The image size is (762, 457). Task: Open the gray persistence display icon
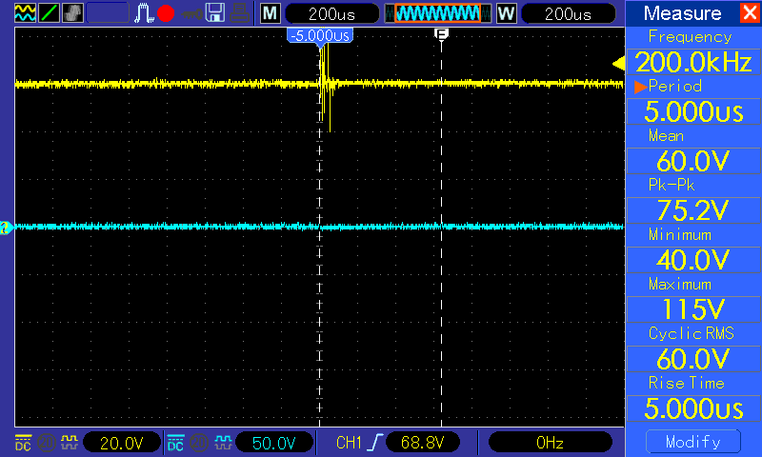(72, 13)
